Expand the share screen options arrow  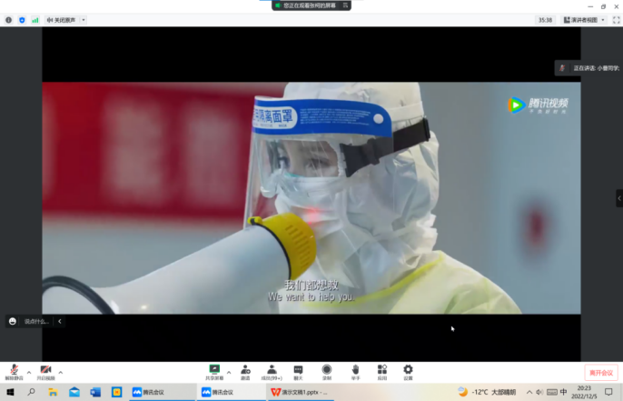pyautogui.click(x=229, y=373)
